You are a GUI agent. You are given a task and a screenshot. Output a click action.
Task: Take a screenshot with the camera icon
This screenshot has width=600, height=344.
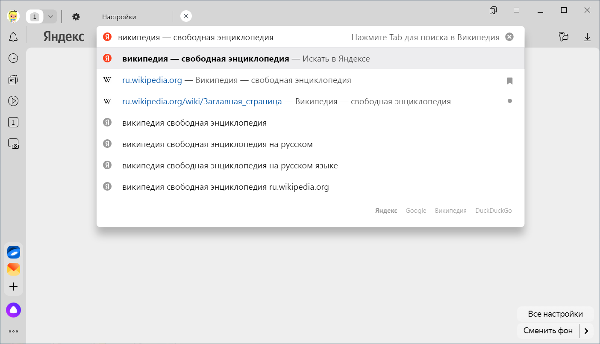(x=13, y=144)
